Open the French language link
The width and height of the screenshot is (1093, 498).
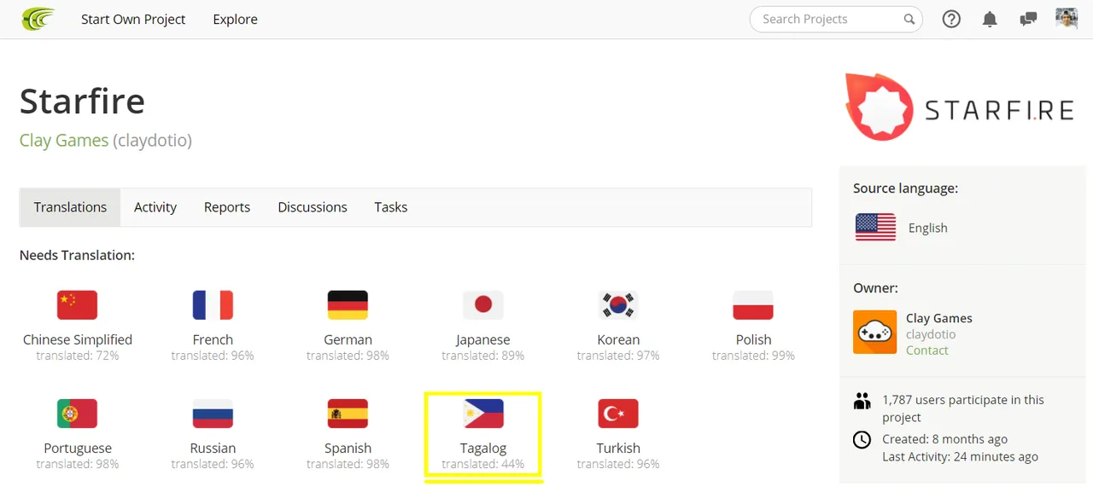pos(213,339)
